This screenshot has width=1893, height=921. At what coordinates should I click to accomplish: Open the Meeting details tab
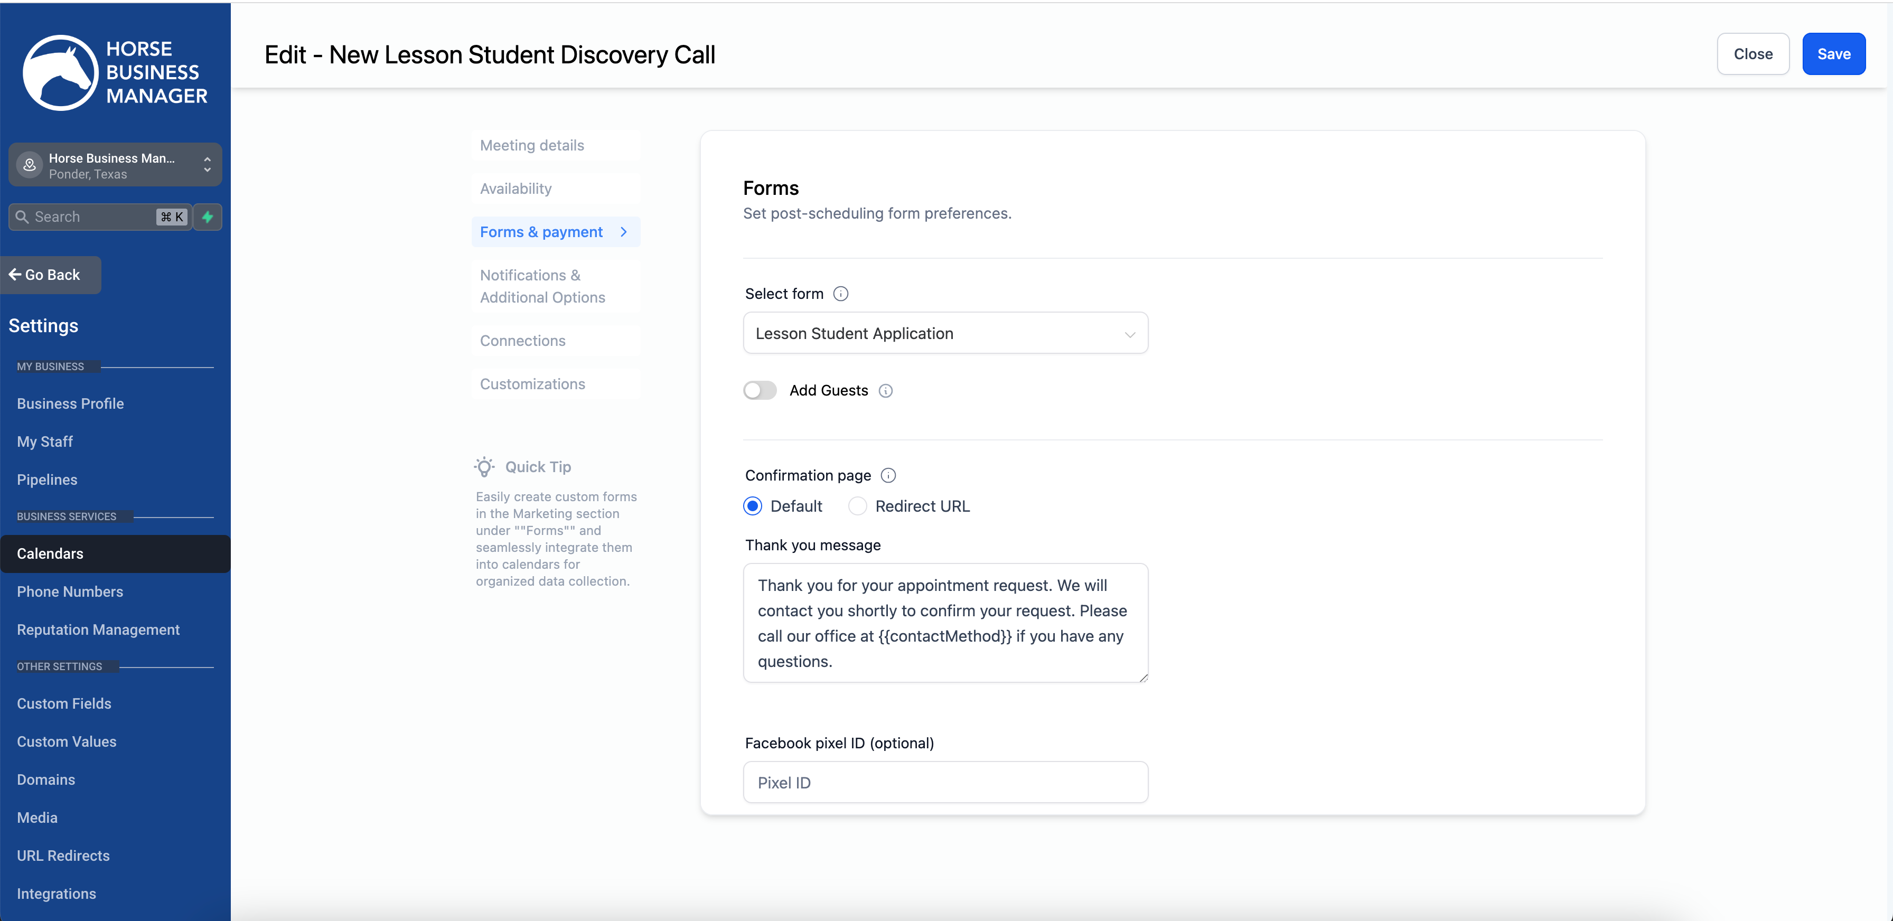[556, 145]
